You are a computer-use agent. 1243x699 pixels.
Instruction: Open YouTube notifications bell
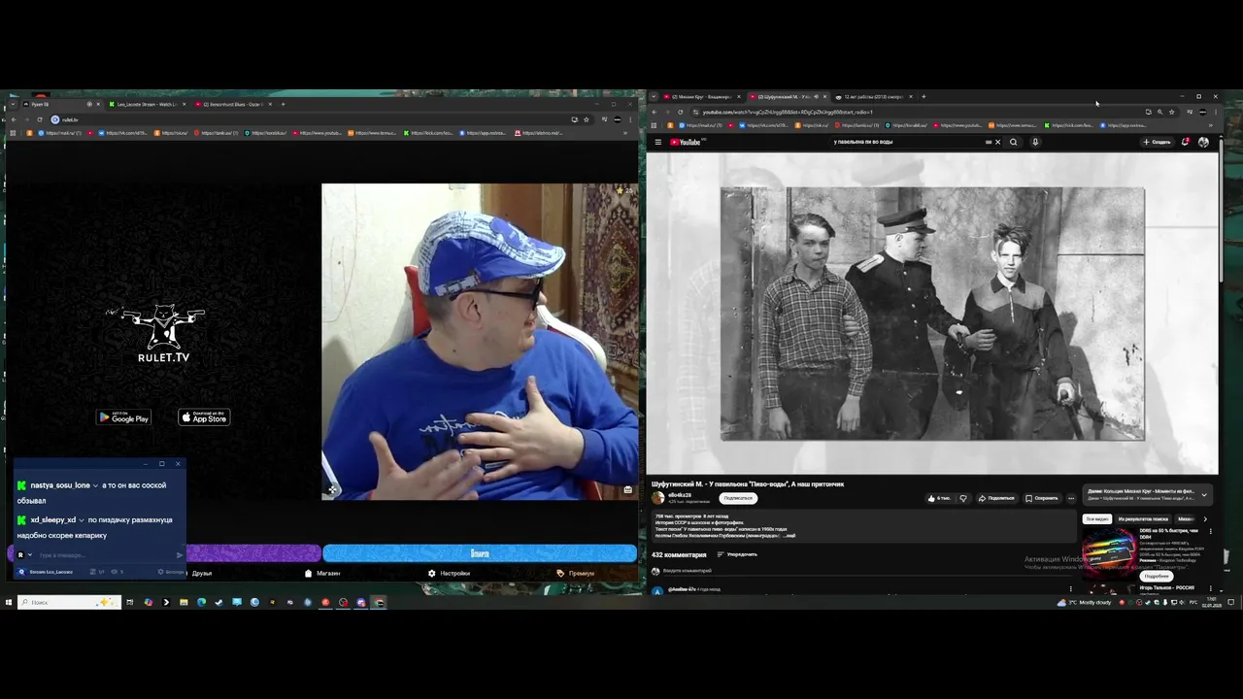pyautogui.click(x=1186, y=142)
